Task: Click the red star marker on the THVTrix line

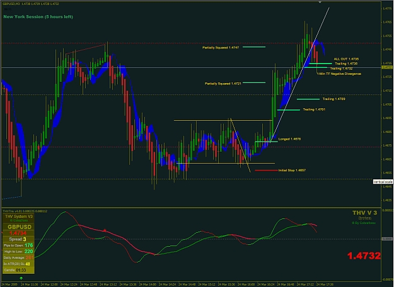Action: (105, 230)
